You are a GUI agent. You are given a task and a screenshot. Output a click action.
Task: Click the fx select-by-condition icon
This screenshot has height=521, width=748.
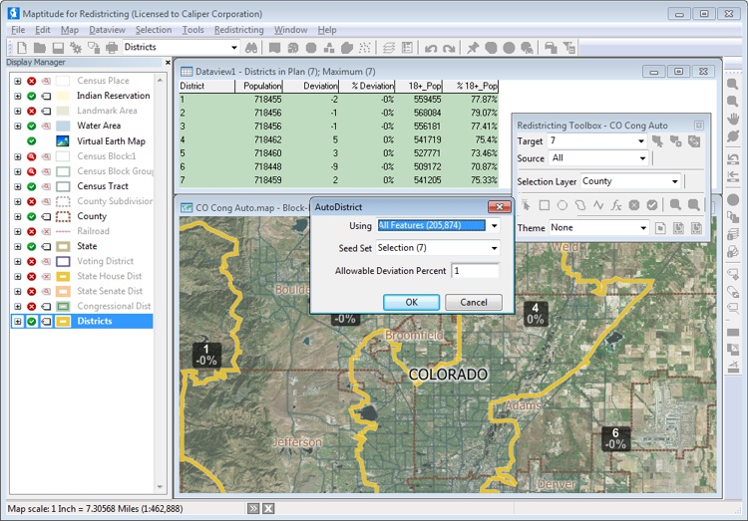click(x=615, y=205)
